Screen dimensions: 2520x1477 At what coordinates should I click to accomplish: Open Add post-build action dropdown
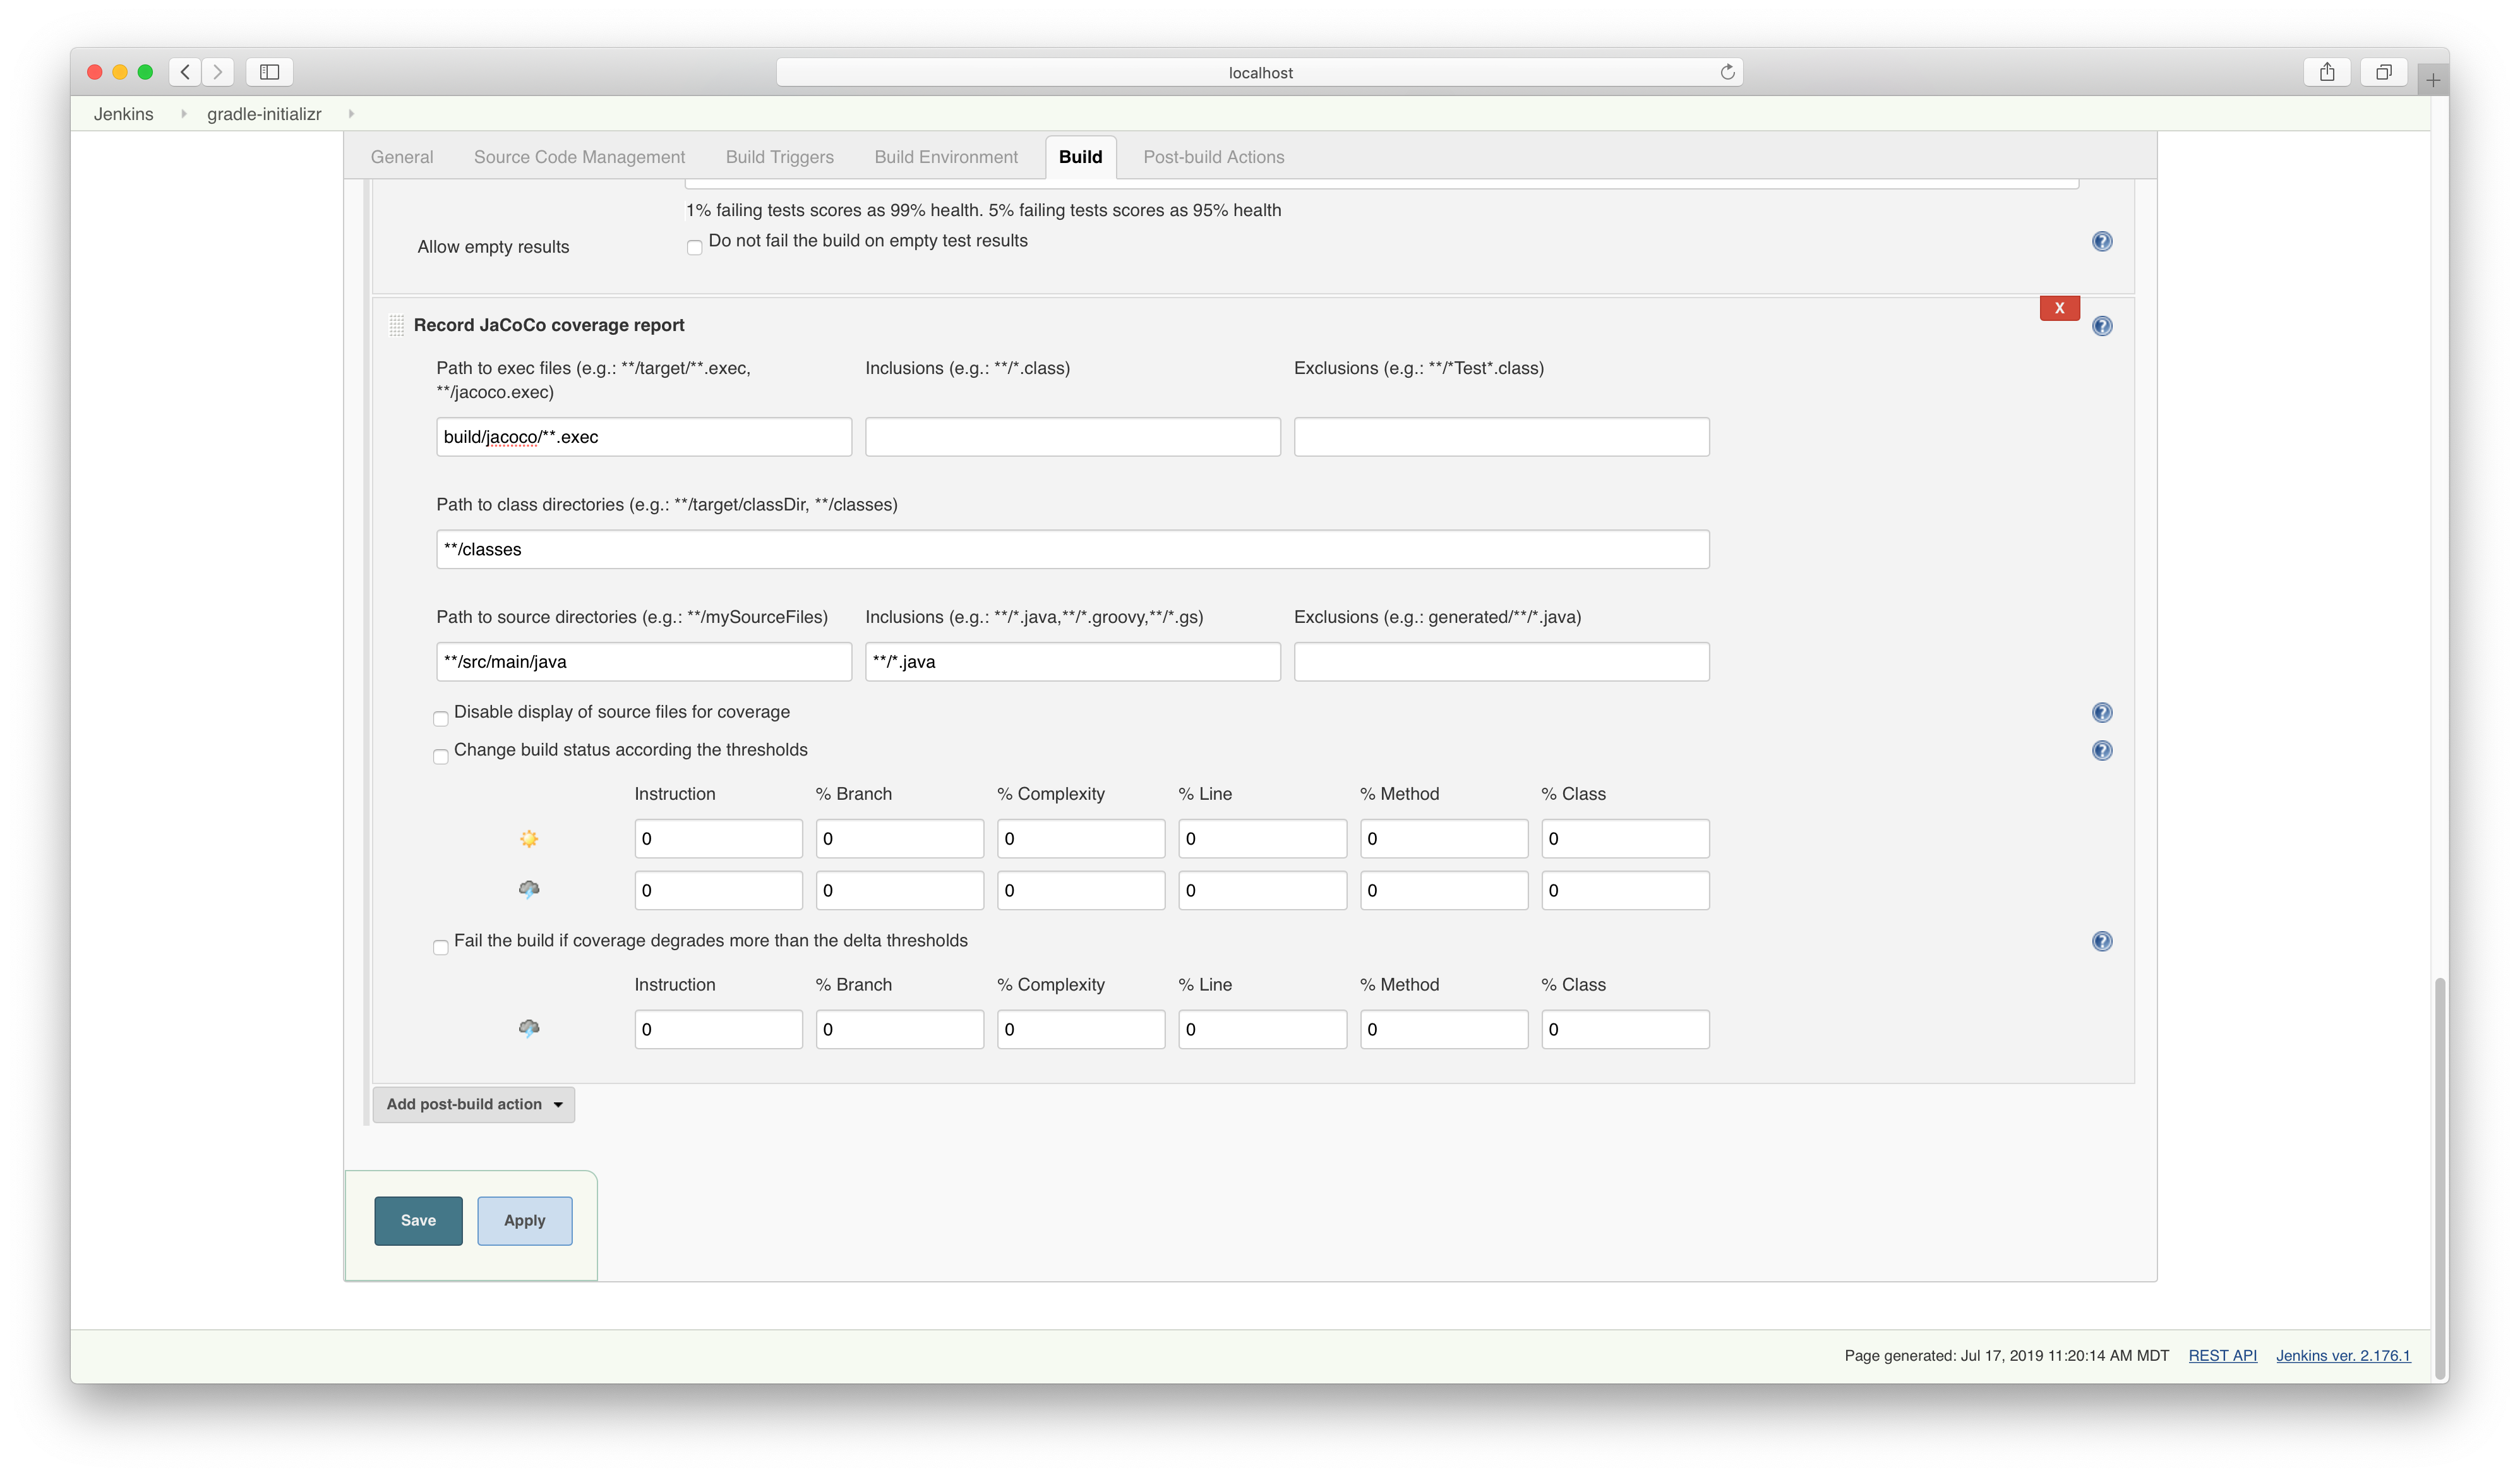[x=474, y=1104]
